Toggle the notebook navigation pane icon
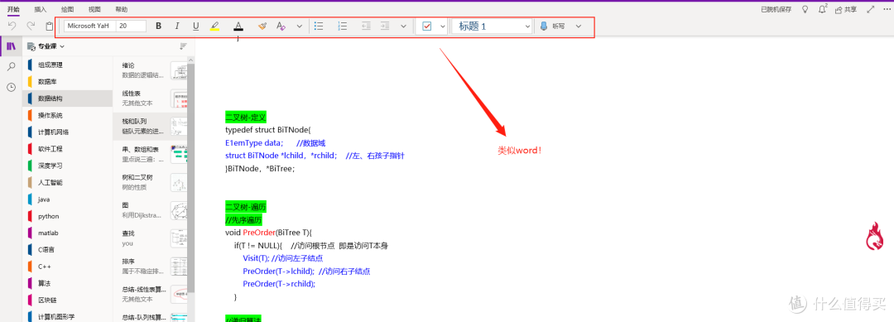The width and height of the screenshot is (894, 322). pyautogui.click(x=11, y=46)
